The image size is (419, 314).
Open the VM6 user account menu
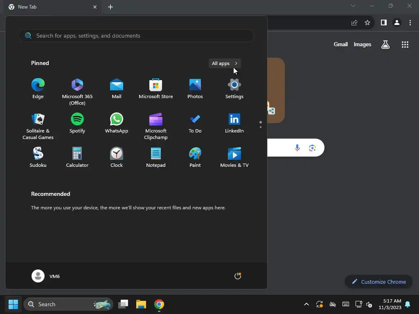click(x=46, y=276)
